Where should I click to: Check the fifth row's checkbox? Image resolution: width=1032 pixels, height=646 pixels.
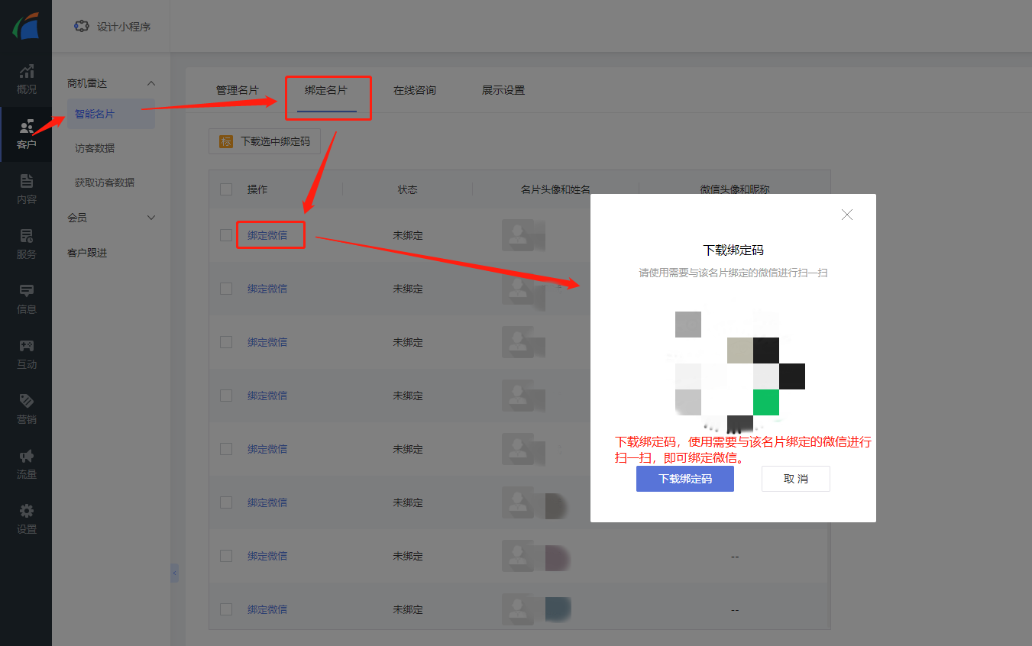(226, 449)
